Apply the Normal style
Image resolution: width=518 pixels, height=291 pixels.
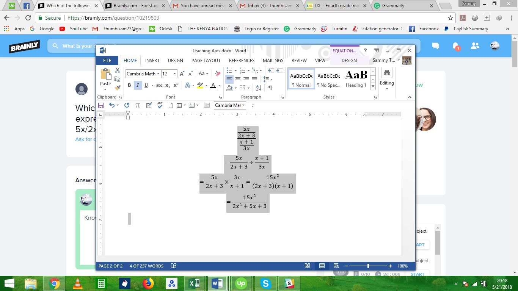click(x=301, y=80)
